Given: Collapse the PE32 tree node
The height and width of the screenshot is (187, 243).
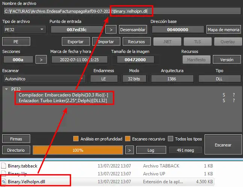Looking at the screenshot, I should [x=6, y=89].
